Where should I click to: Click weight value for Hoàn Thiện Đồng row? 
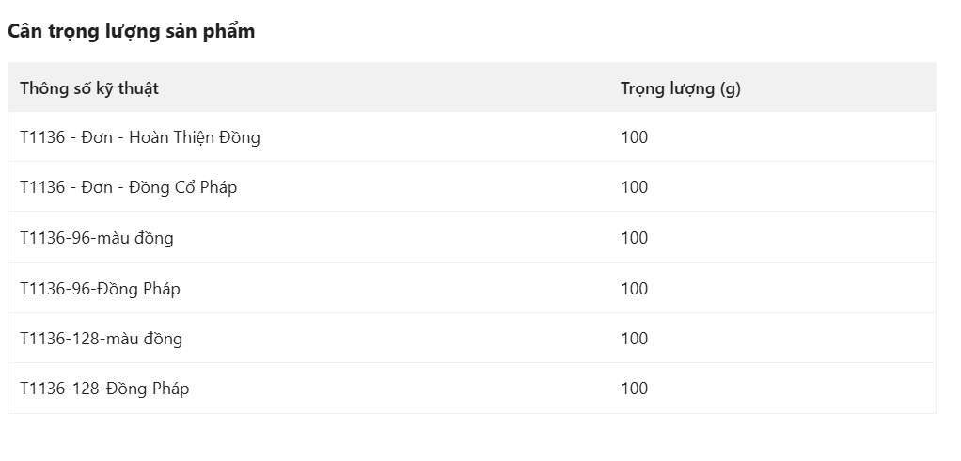[635, 137]
